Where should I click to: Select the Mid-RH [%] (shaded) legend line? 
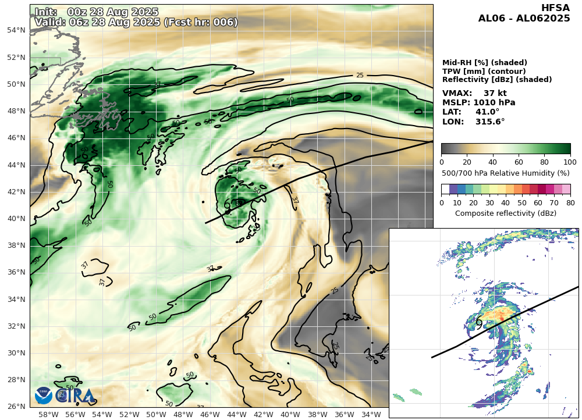tap(485, 63)
